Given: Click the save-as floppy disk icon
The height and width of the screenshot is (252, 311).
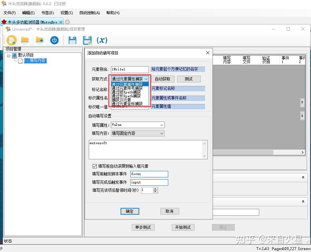Looking at the screenshot, I should click(87, 40).
